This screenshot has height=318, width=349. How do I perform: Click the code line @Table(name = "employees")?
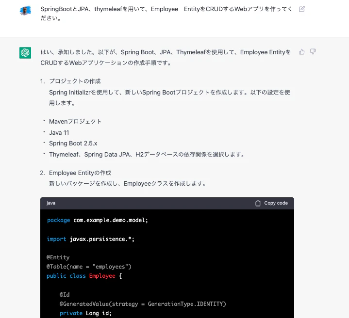click(89, 267)
